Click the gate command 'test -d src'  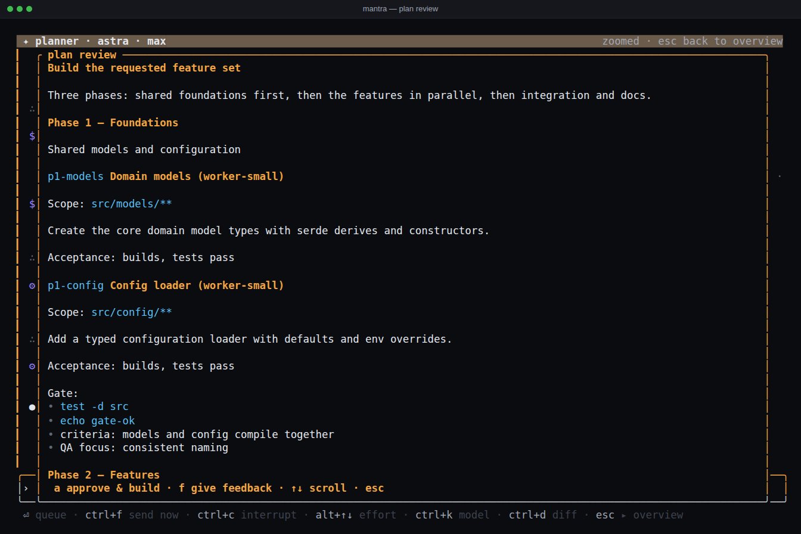(94, 407)
